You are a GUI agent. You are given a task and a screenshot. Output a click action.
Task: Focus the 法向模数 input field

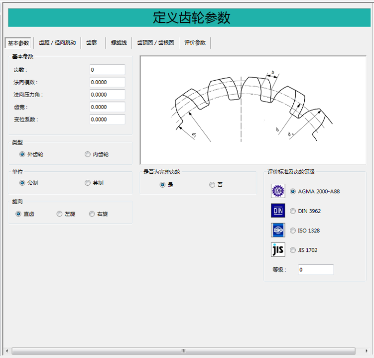[x=107, y=82]
